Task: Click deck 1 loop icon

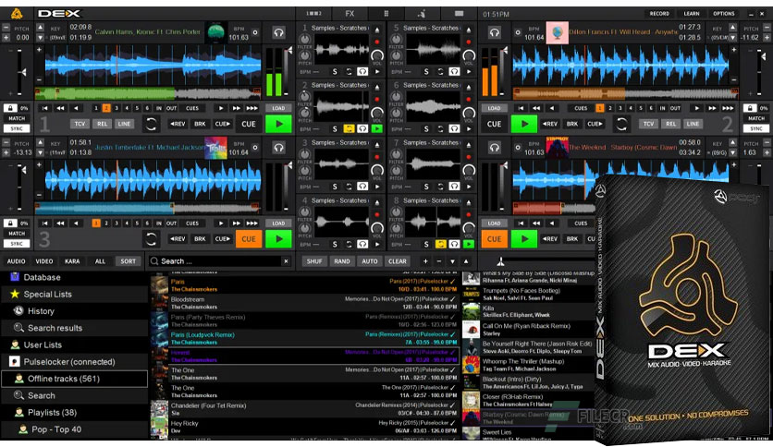Action: pos(151,124)
